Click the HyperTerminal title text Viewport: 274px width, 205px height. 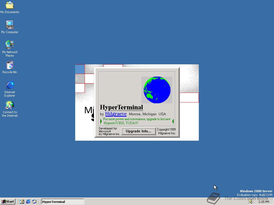pyautogui.click(x=121, y=107)
